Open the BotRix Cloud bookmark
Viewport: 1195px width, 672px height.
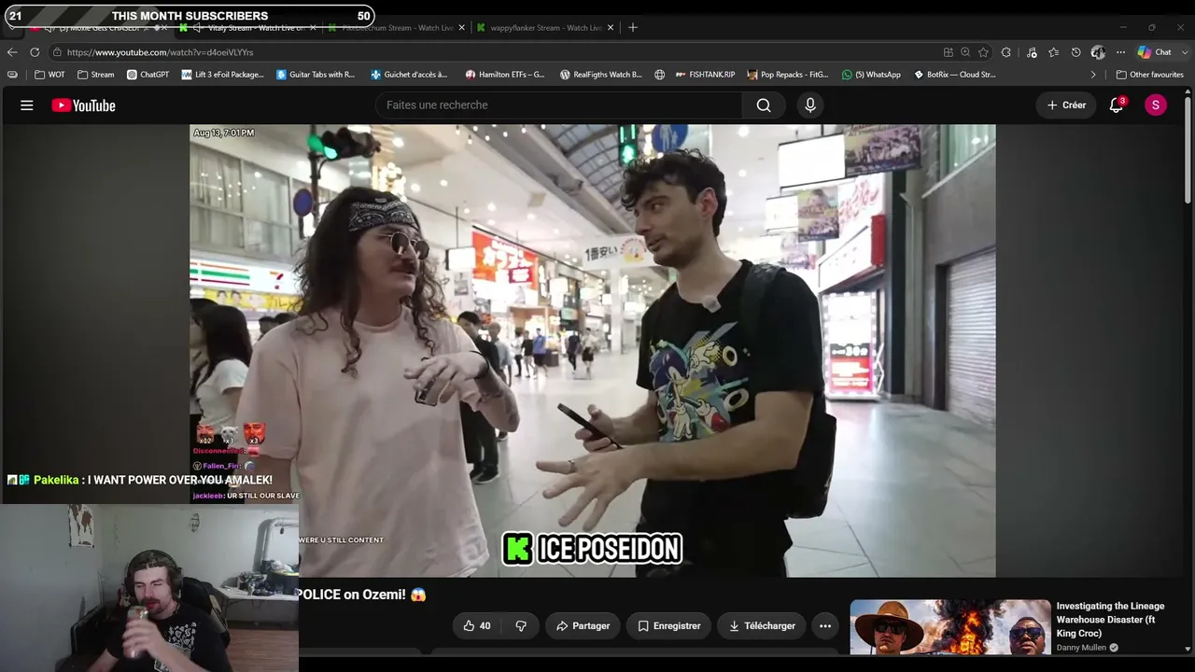pos(955,75)
